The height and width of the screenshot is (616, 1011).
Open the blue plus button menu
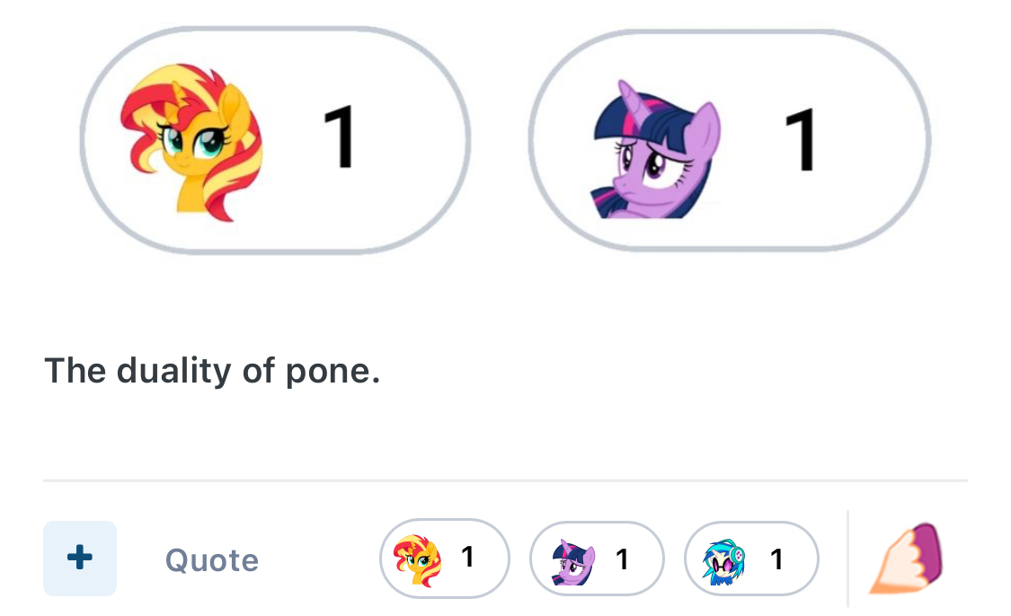pyautogui.click(x=80, y=558)
